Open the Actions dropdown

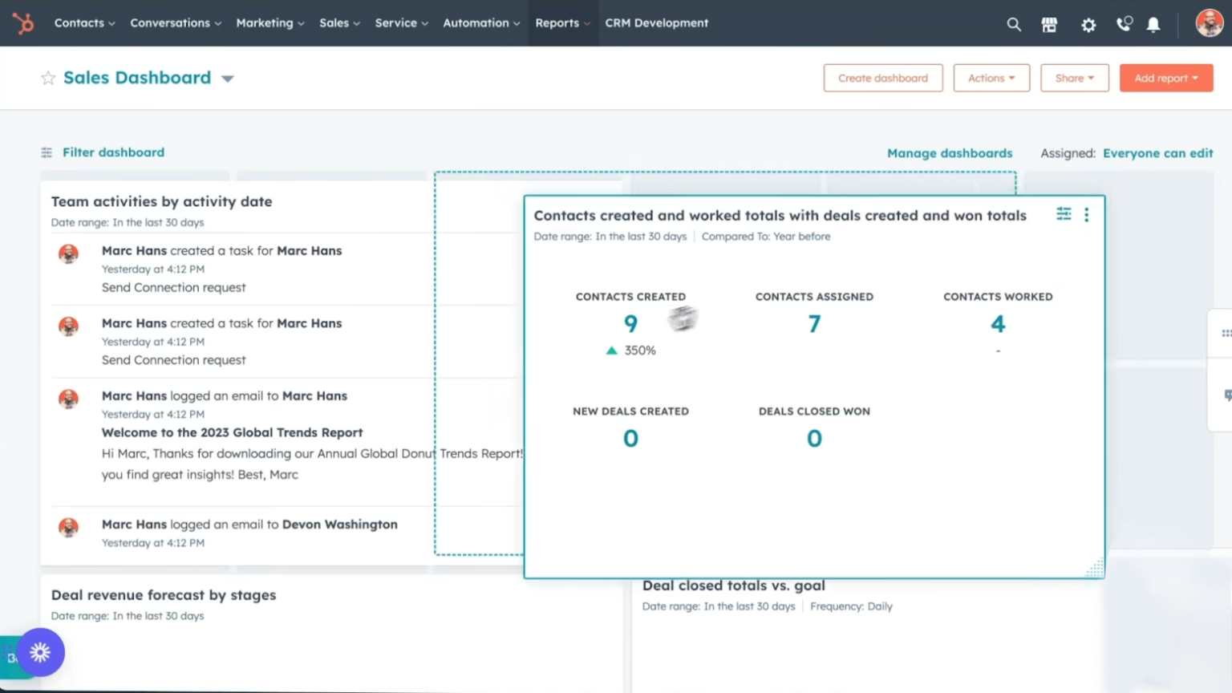pyautogui.click(x=991, y=78)
